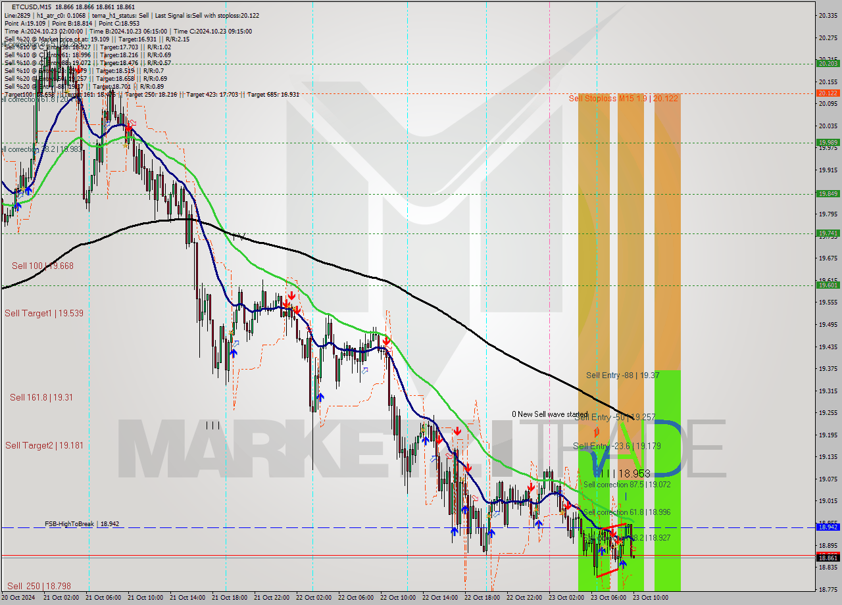Select the green 19.741 price tag

click(828, 233)
